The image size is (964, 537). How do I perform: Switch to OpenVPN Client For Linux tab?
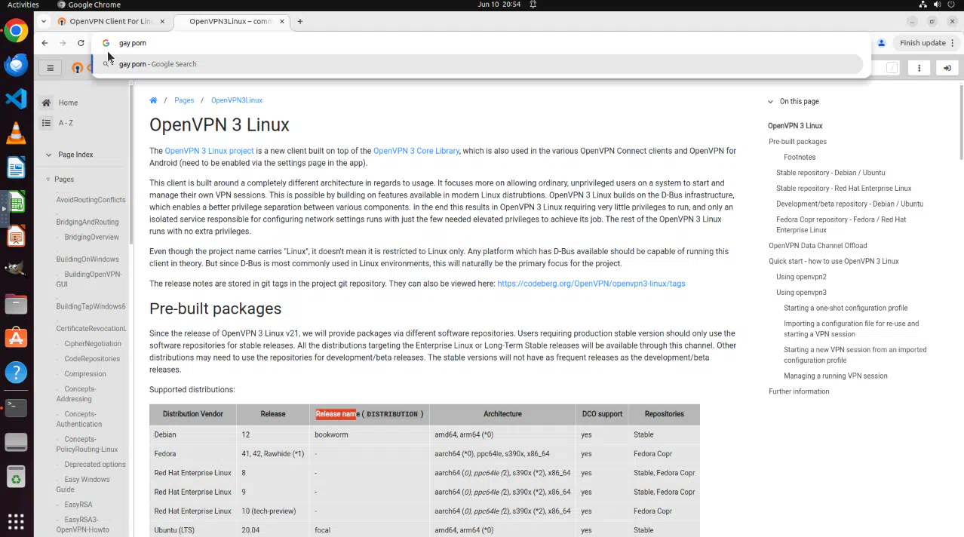(112, 21)
